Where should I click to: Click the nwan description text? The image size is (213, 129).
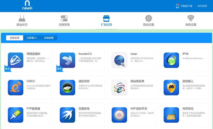pos(142,60)
